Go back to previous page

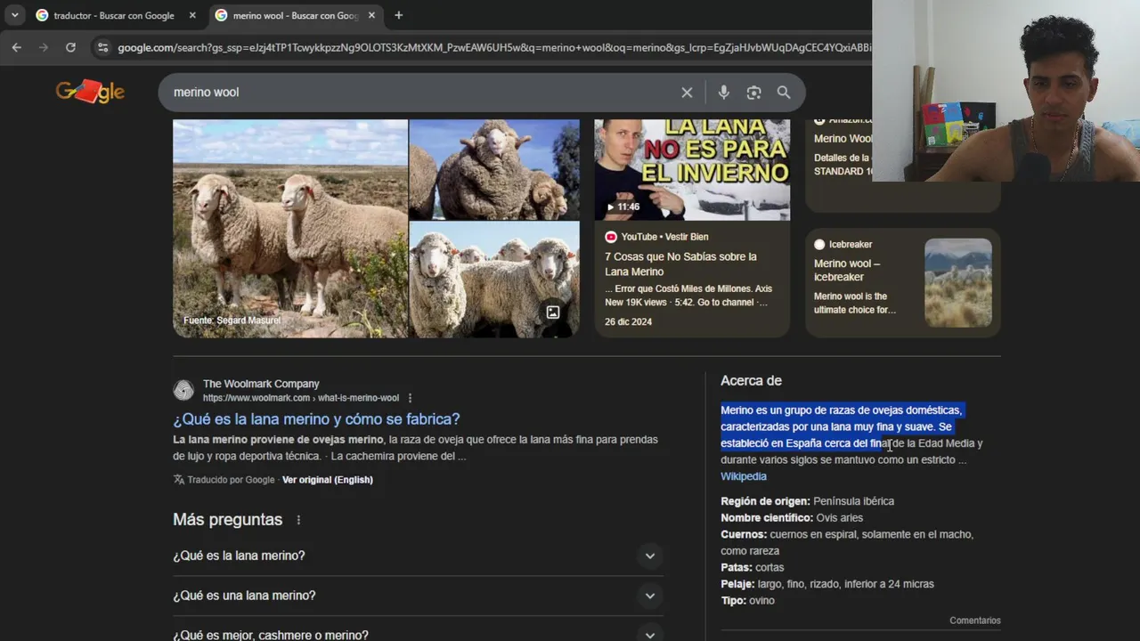point(16,47)
